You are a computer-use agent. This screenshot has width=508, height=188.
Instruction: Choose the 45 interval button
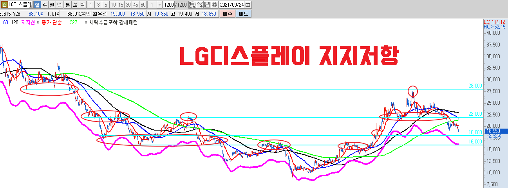coord(136,5)
